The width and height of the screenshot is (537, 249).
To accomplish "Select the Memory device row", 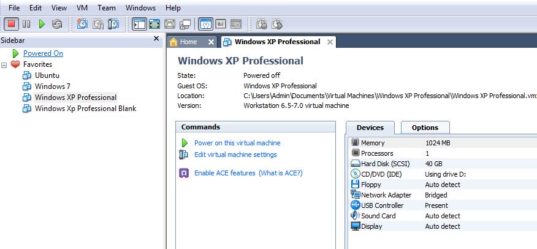I will 443,143.
